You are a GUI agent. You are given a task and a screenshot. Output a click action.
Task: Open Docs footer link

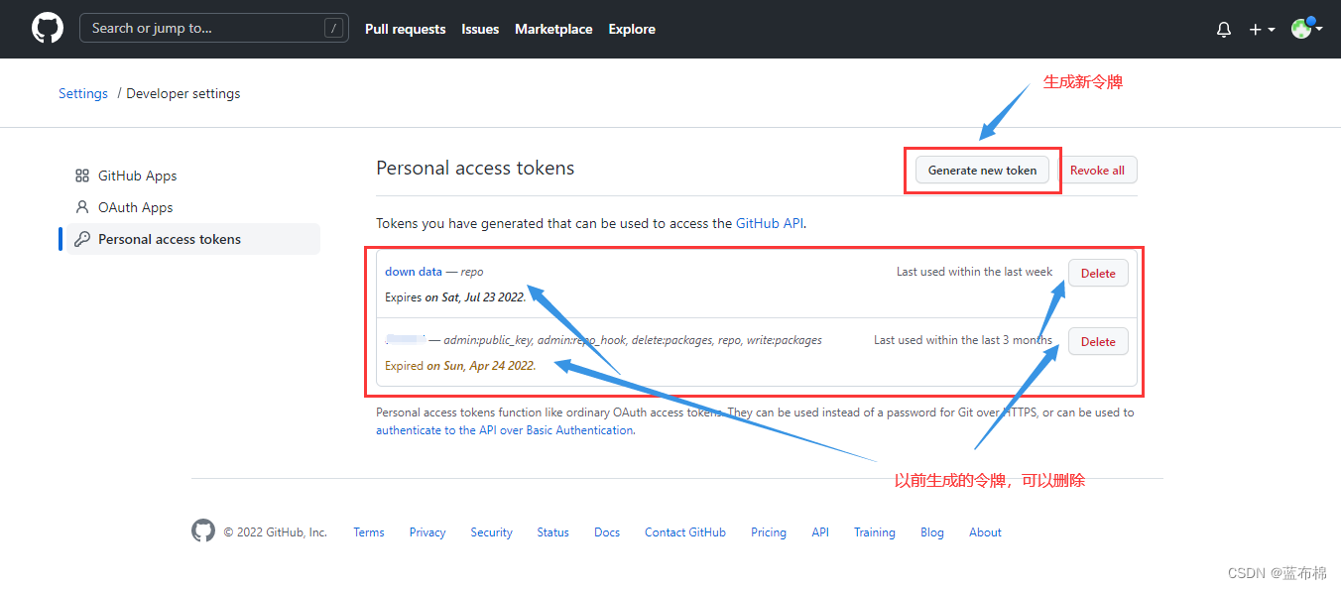click(607, 532)
